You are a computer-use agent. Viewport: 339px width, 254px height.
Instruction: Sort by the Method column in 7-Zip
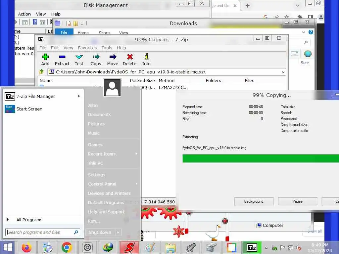(x=167, y=80)
